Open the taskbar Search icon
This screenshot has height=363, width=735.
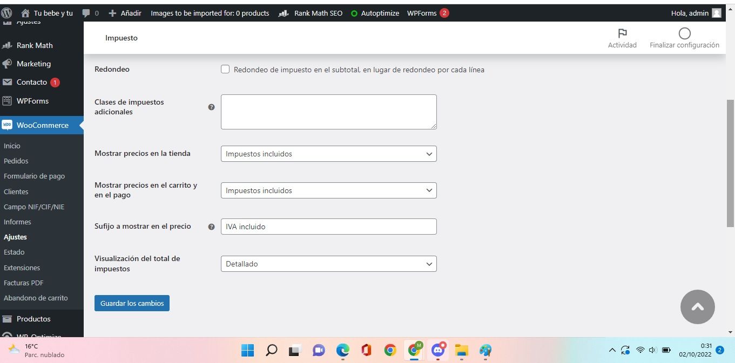pyautogui.click(x=272, y=351)
